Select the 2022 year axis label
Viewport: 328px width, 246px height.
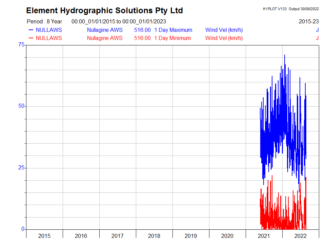point(301,236)
